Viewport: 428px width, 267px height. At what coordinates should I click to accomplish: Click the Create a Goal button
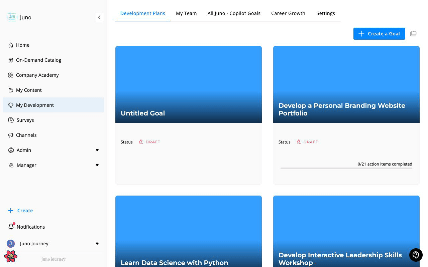pos(379,33)
